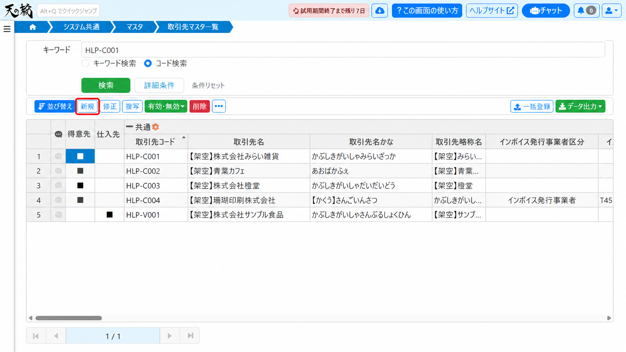Click left arrow of horizontal scrollbar
Screen dimensions: 626x352
coord(31,318)
